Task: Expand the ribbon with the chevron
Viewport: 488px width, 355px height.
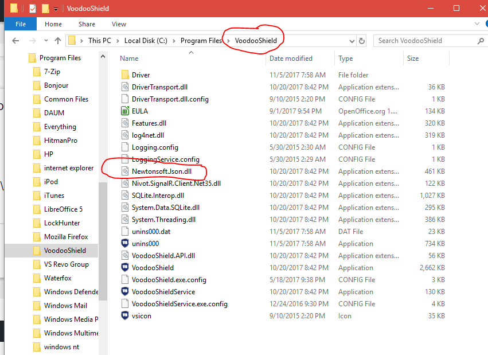Action: point(477,24)
